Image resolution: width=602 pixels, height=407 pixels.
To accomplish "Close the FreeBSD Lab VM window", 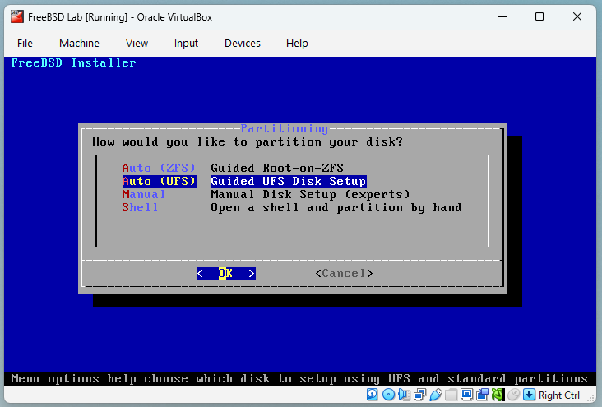I will pyautogui.click(x=577, y=16).
